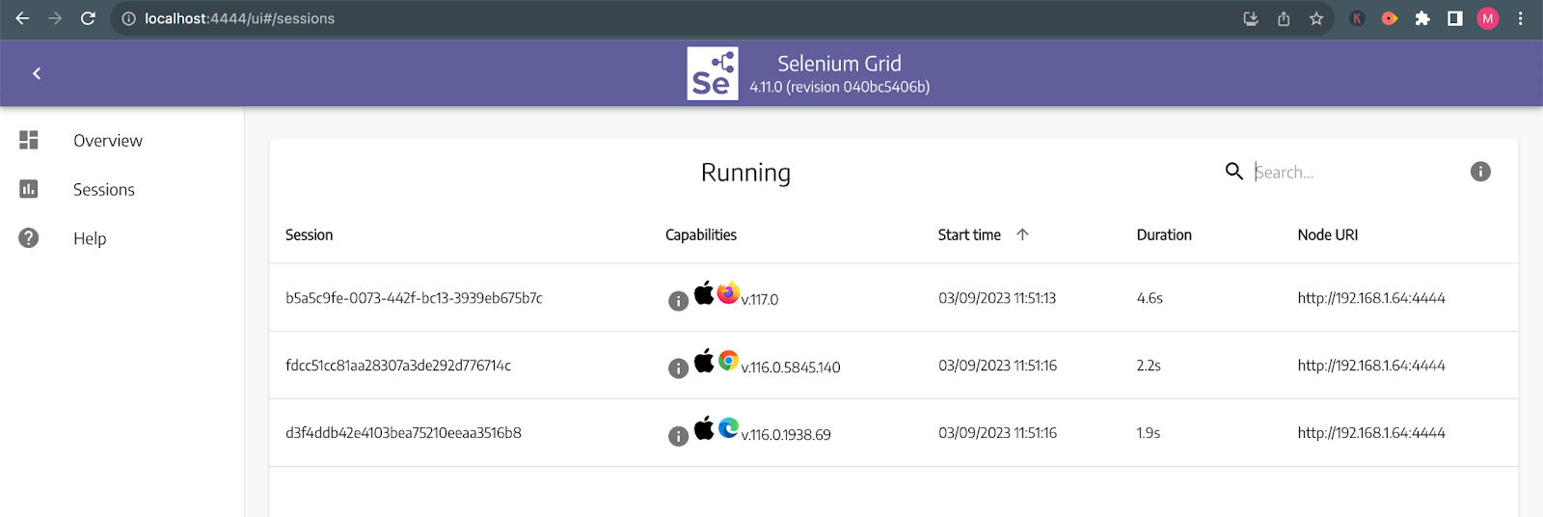Screen dimensions: 1543x517
Task: Click version text v.116.0.5845.140
Action: [x=791, y=367]
